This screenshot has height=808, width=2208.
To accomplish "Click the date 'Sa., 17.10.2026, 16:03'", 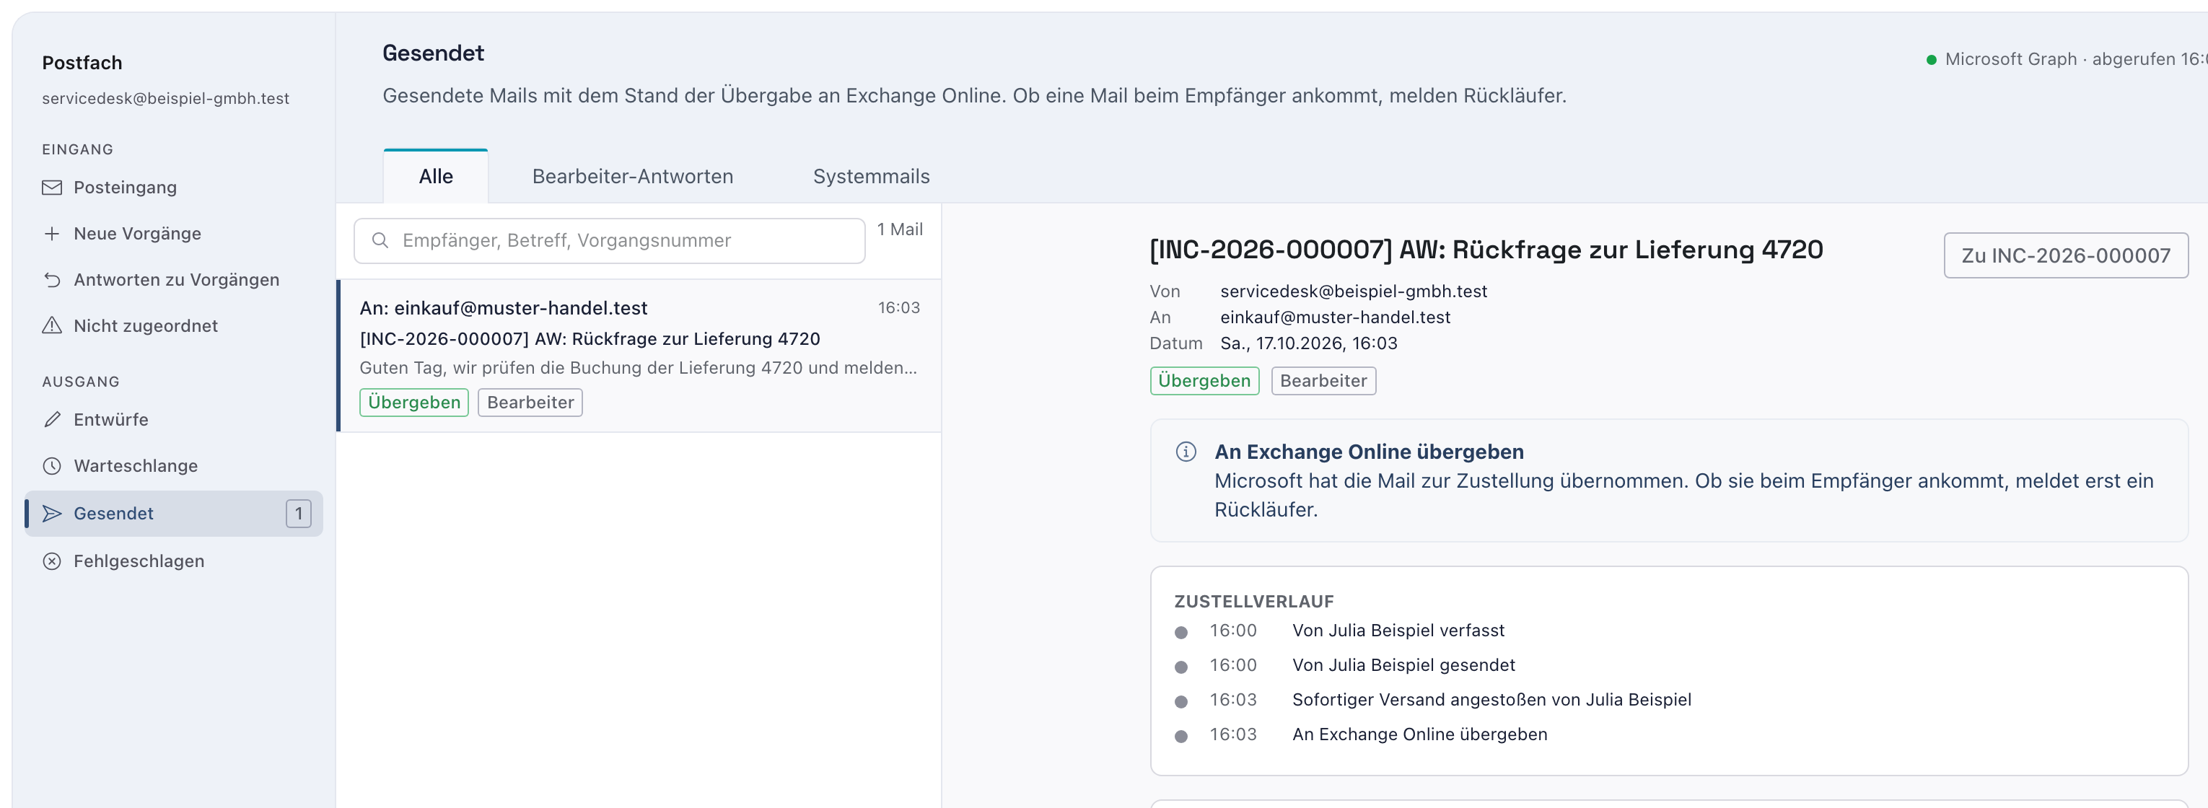I will click(x=1308, y=343).
